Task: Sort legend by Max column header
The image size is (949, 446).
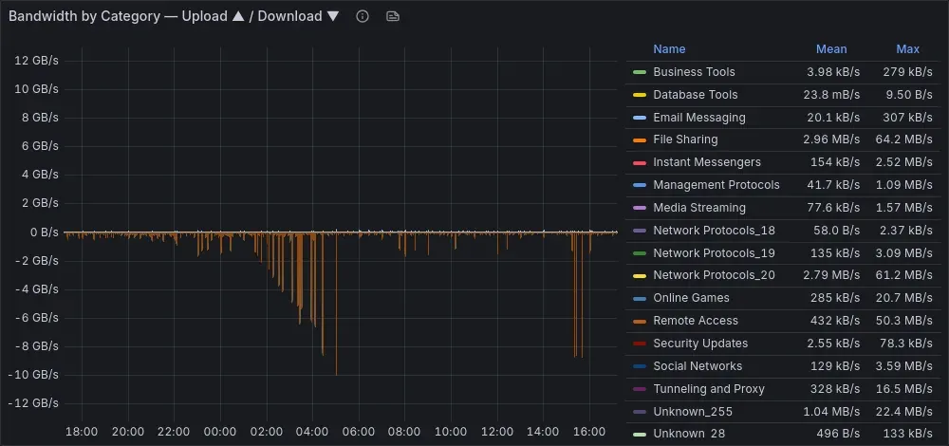Action: 908,49
